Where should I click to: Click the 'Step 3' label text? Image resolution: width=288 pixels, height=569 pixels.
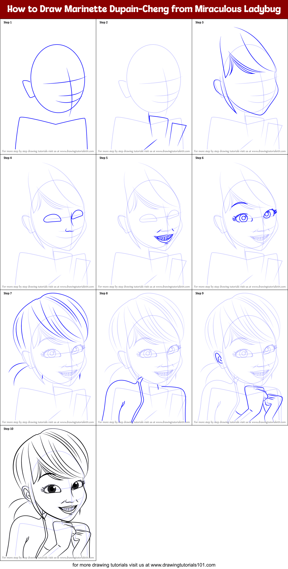click(x=199, y=23)
